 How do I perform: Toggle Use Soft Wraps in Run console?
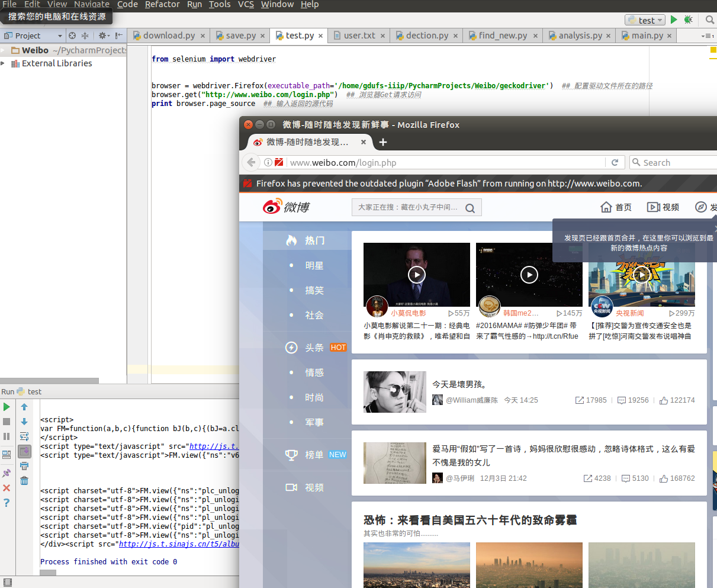24,436
